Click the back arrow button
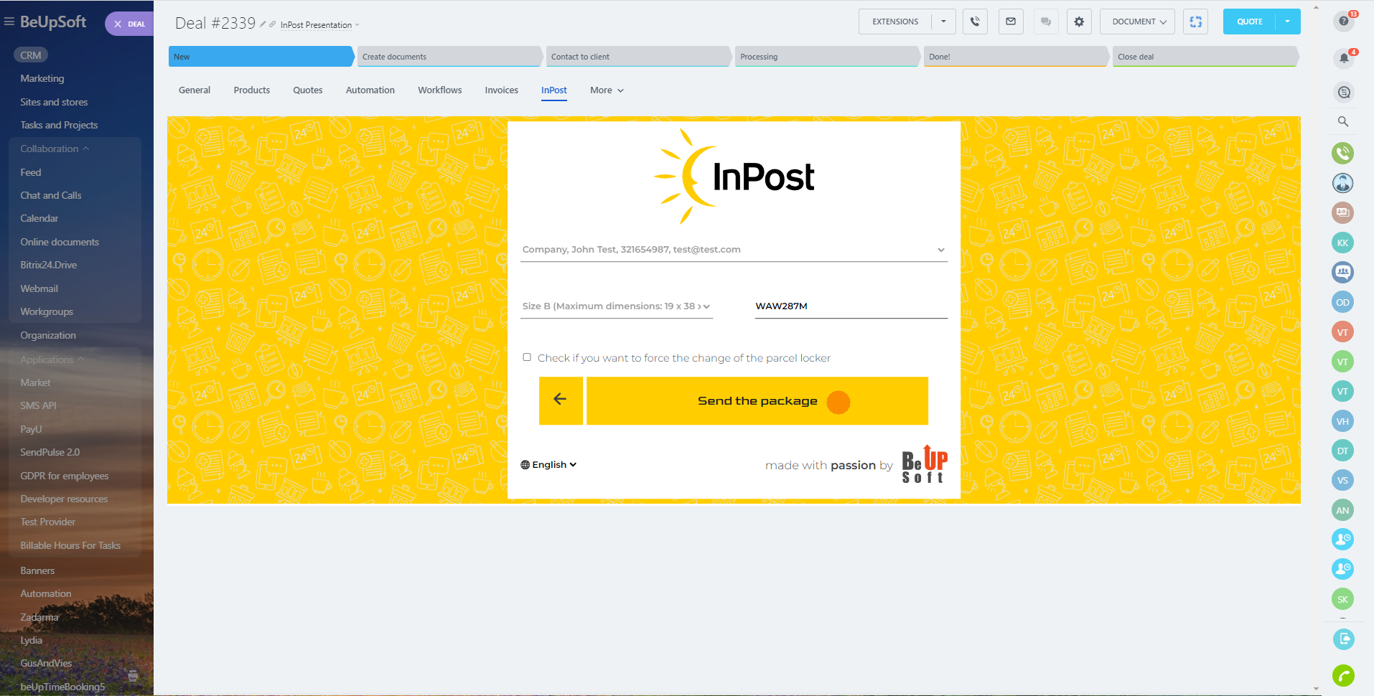The height and width of the screenshot is (696, 1374). 560,400
